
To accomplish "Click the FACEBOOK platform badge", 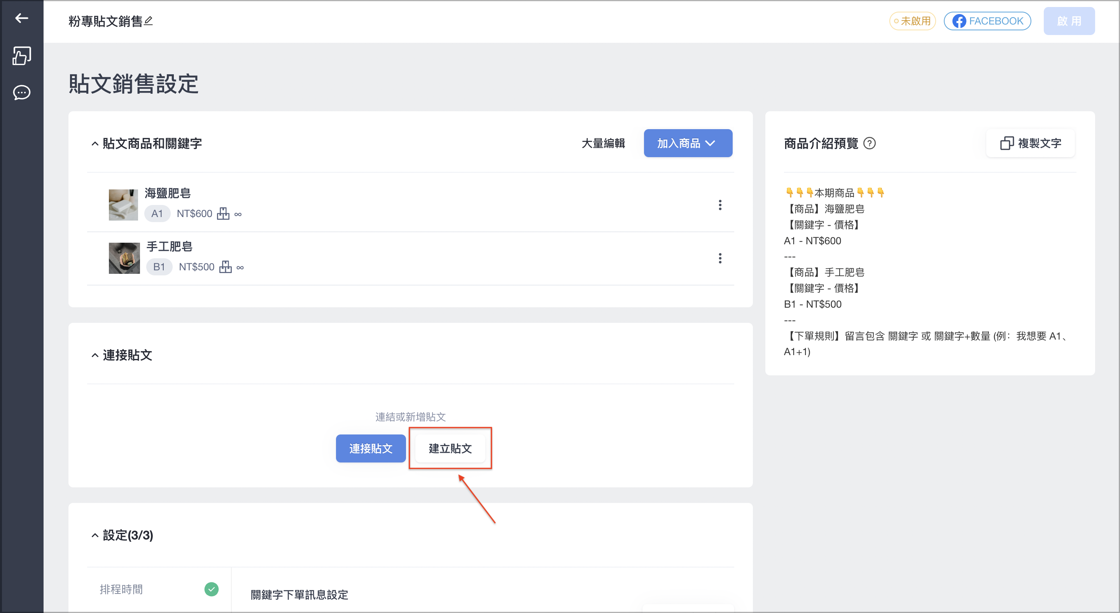I will pyautogui.click(x=987, y=21).
